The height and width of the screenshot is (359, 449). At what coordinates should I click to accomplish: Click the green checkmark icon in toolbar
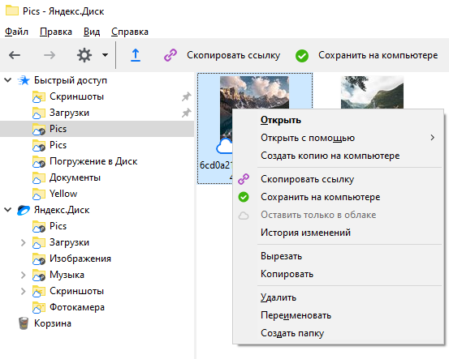click(302, 55)
